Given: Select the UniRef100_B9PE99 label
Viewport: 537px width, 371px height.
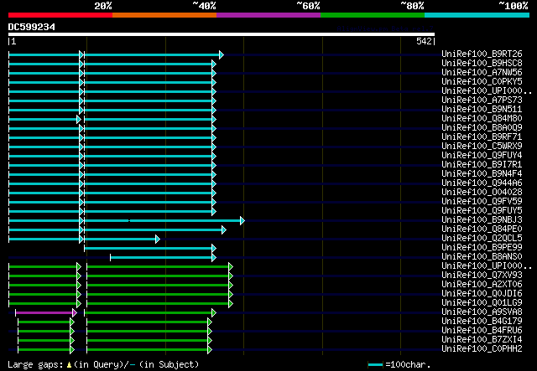Looking at the screenshot, I should click(x=482, y=248).
